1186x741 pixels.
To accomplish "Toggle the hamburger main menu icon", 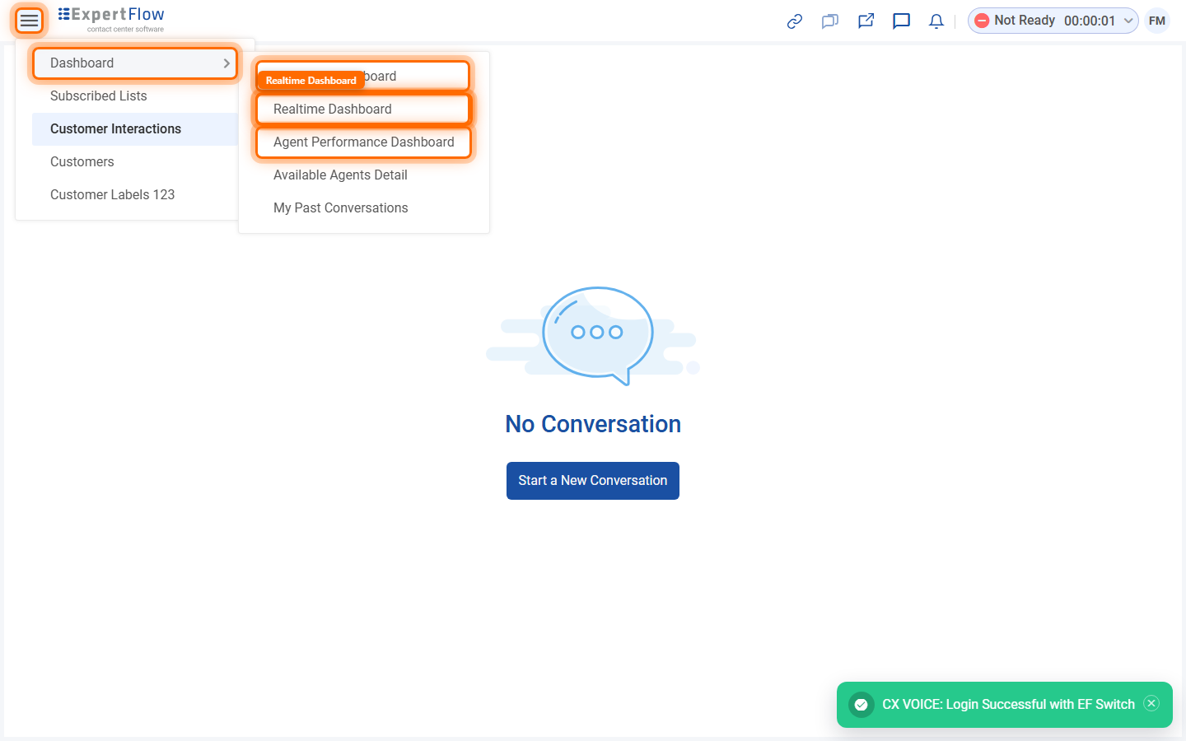I will [x=29, y=21].
